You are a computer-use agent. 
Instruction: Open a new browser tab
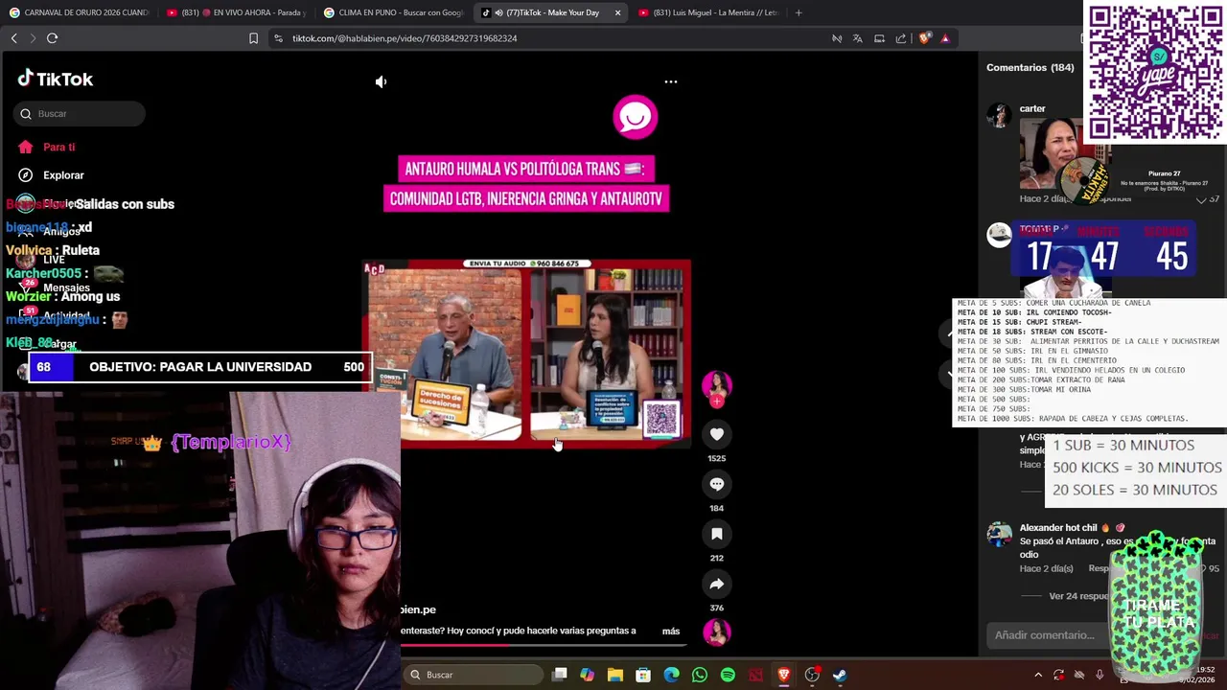(x=799, y=12)
